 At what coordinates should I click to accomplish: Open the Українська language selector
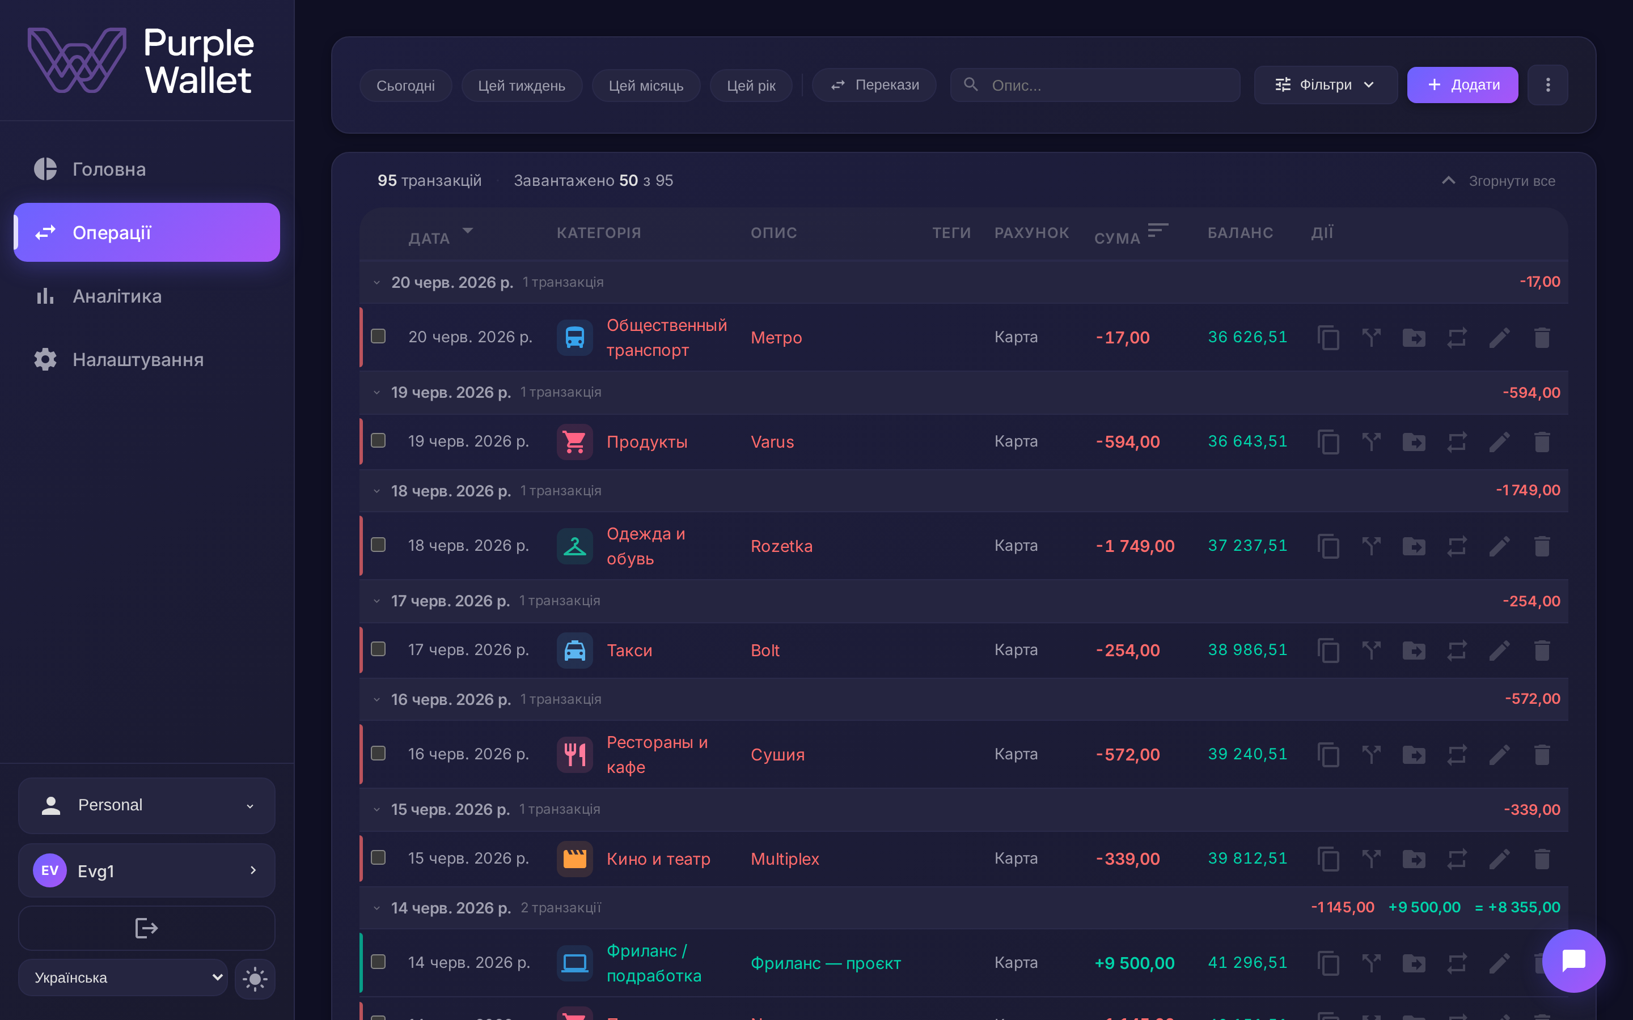point(123,977)
